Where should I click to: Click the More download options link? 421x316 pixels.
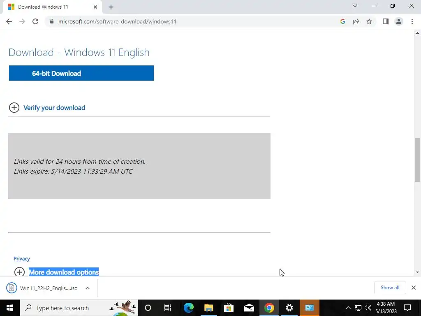point(64,272)
